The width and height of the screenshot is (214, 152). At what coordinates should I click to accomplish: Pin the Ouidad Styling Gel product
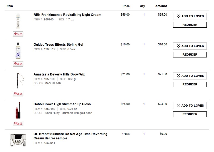[x=18, y=64]
